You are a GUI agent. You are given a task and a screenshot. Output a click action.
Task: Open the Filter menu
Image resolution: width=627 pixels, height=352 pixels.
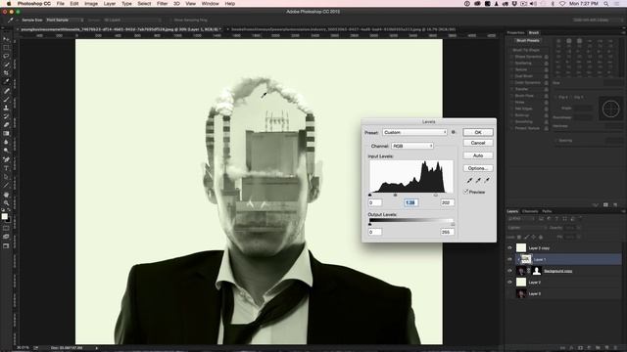point(162,4)
